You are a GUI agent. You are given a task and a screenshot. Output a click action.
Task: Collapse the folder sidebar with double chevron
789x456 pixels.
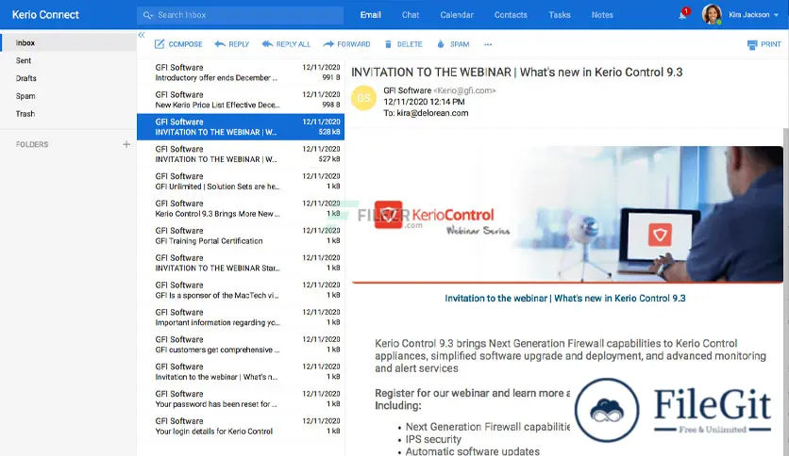tap(142, 35)
